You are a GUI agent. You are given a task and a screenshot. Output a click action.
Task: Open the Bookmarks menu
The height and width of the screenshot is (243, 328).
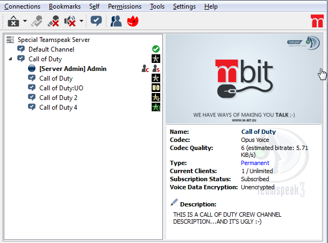click(x=65, y=6)
